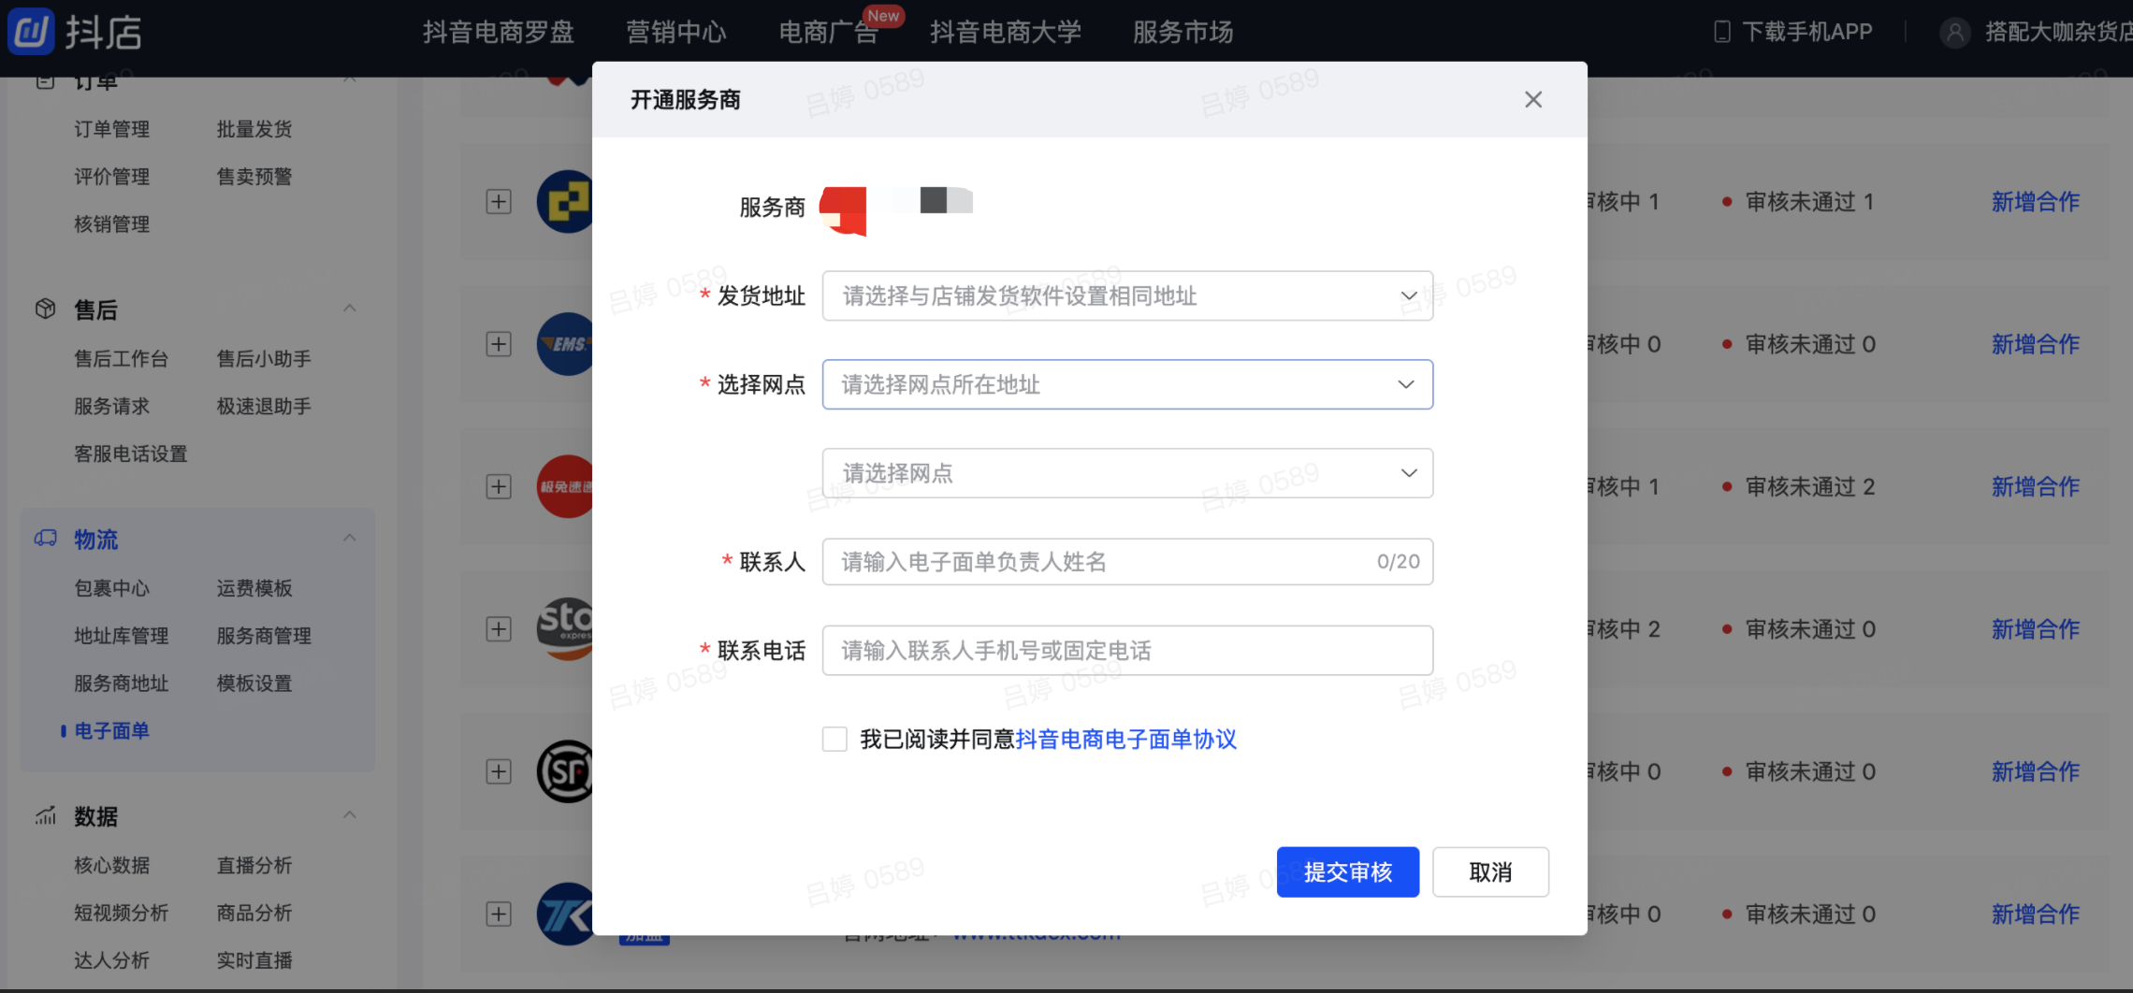Open the 请选择网点所在地址 dropdown
The width and height of the screenshot is (2133, 993).
click(x=1127, y=384)
